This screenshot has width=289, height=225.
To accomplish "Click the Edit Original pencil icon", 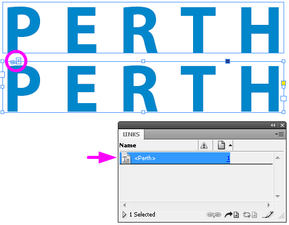I will pyautogui.click(x=268, y=215).
